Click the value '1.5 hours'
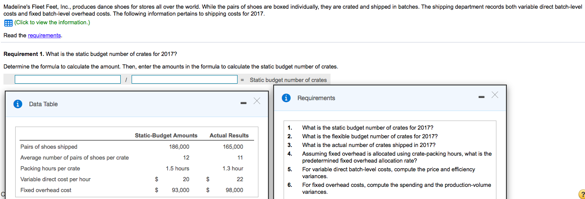 coord(178,169)
